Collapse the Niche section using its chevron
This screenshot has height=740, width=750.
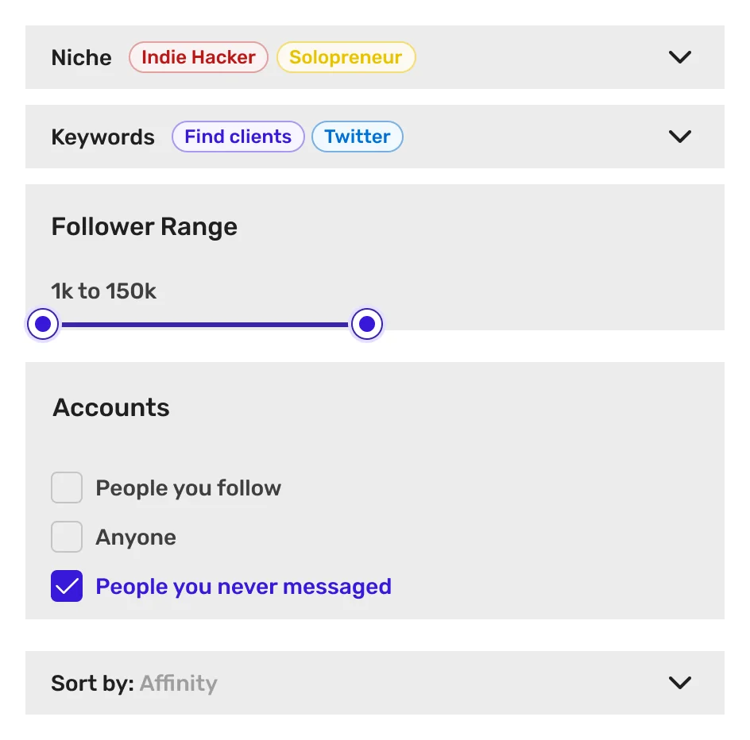coord(679,57)
